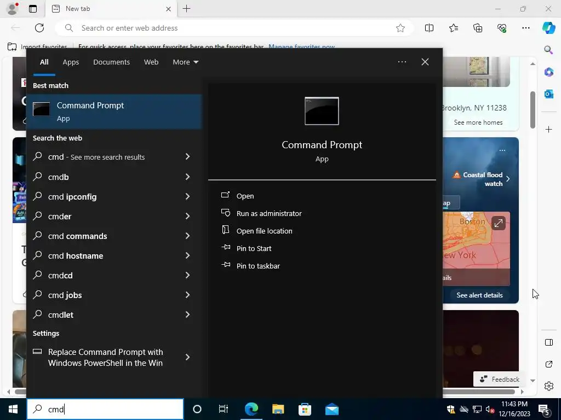Close the Windows search panel
Viewport: 561px width, 420px height.
click(425, 62)
